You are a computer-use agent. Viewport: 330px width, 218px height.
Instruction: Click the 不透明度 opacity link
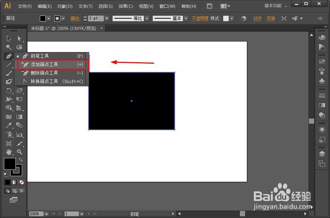200,19
